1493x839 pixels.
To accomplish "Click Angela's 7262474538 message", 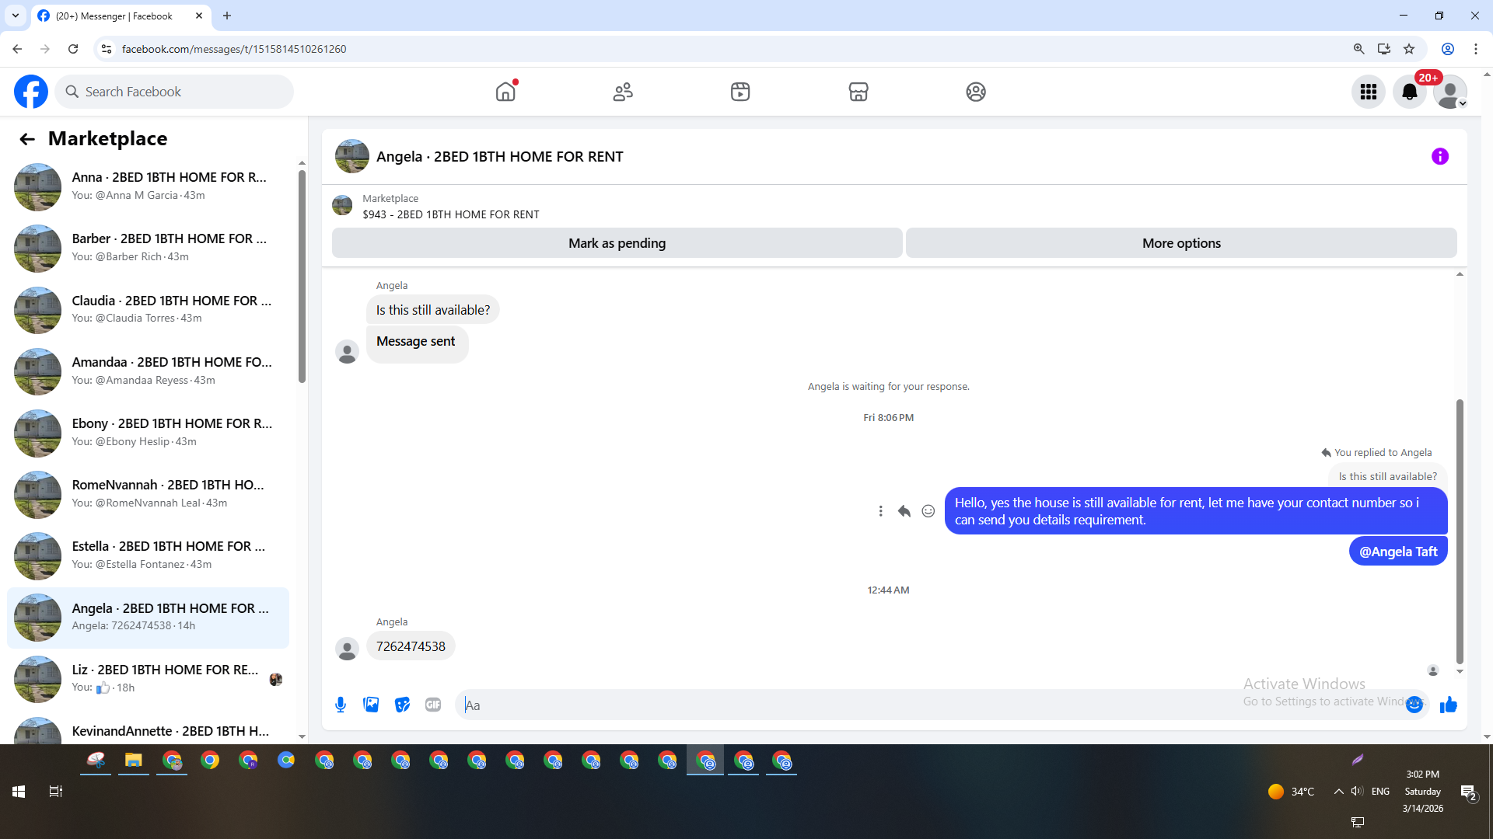I will [x=411, y=646].
